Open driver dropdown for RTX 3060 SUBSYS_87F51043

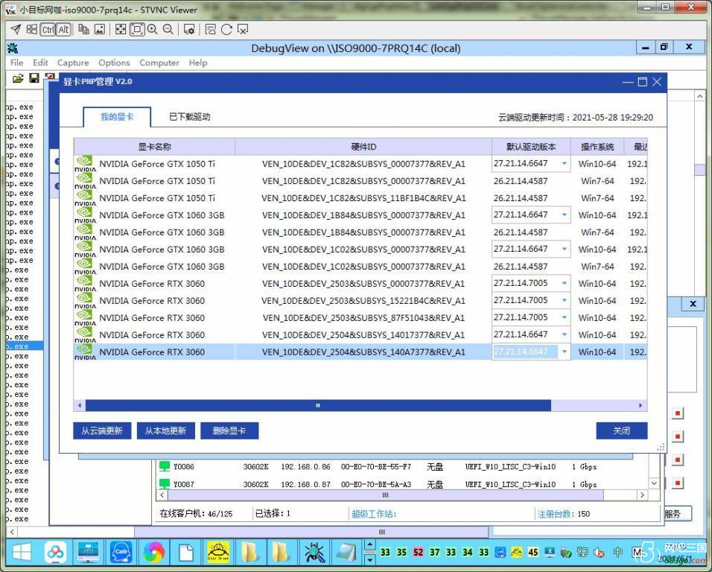564,317
